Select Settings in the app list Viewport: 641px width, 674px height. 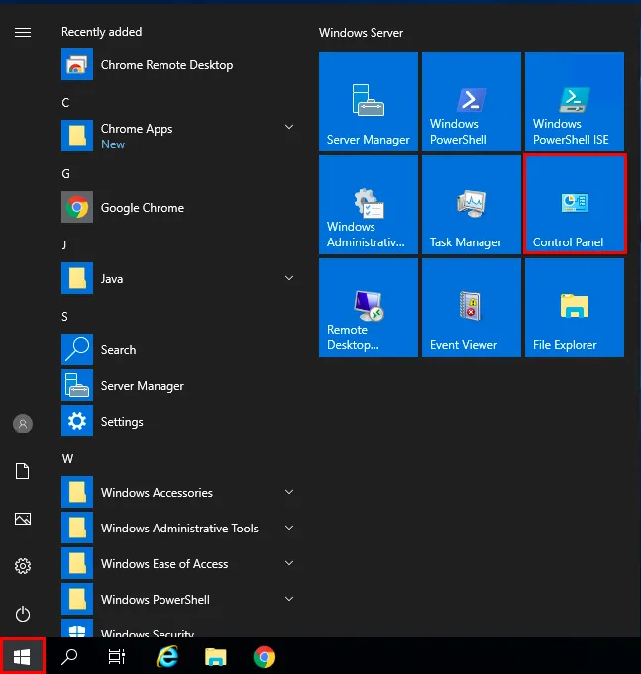pos(122,422)
